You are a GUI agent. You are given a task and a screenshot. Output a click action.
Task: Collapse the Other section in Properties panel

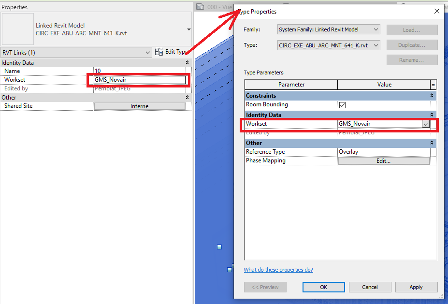tap(187, 98)
